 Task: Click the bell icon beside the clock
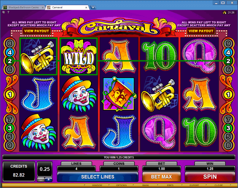224,12
